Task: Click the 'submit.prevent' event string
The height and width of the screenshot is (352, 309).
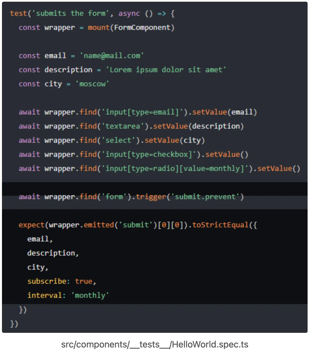Action: point(205,197)
